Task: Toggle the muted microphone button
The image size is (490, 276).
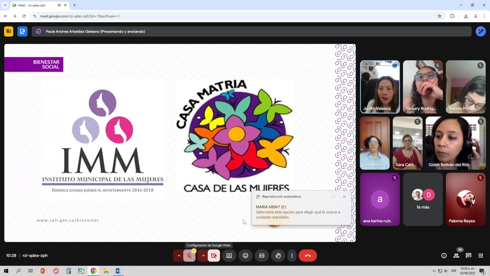Action: 189,255
